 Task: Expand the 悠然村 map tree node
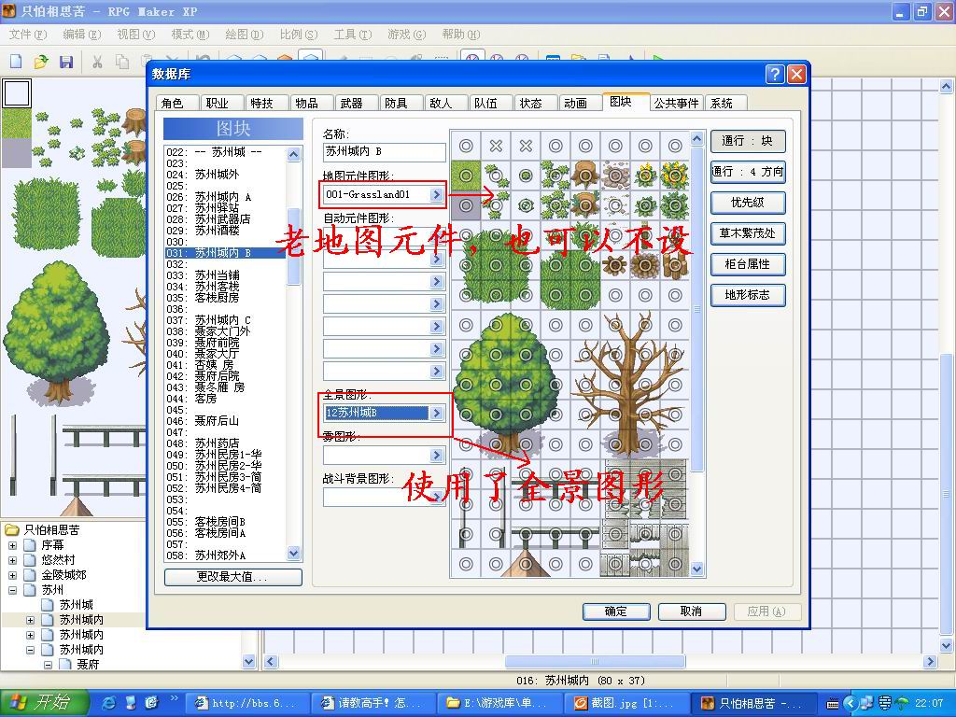click(12, 560)
